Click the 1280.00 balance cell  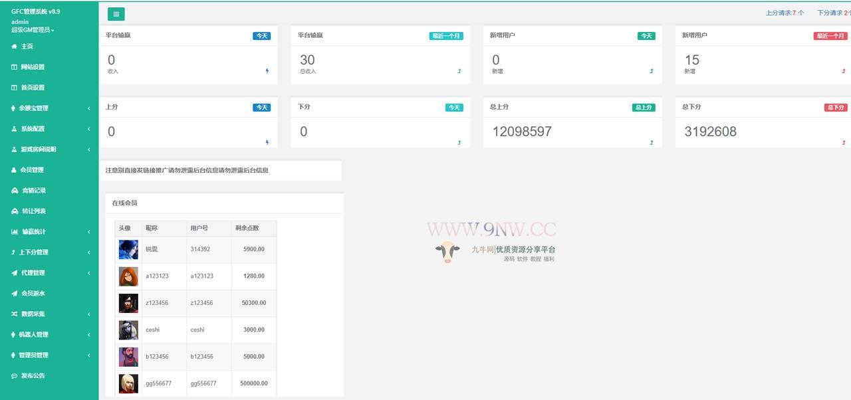point(254,276)
